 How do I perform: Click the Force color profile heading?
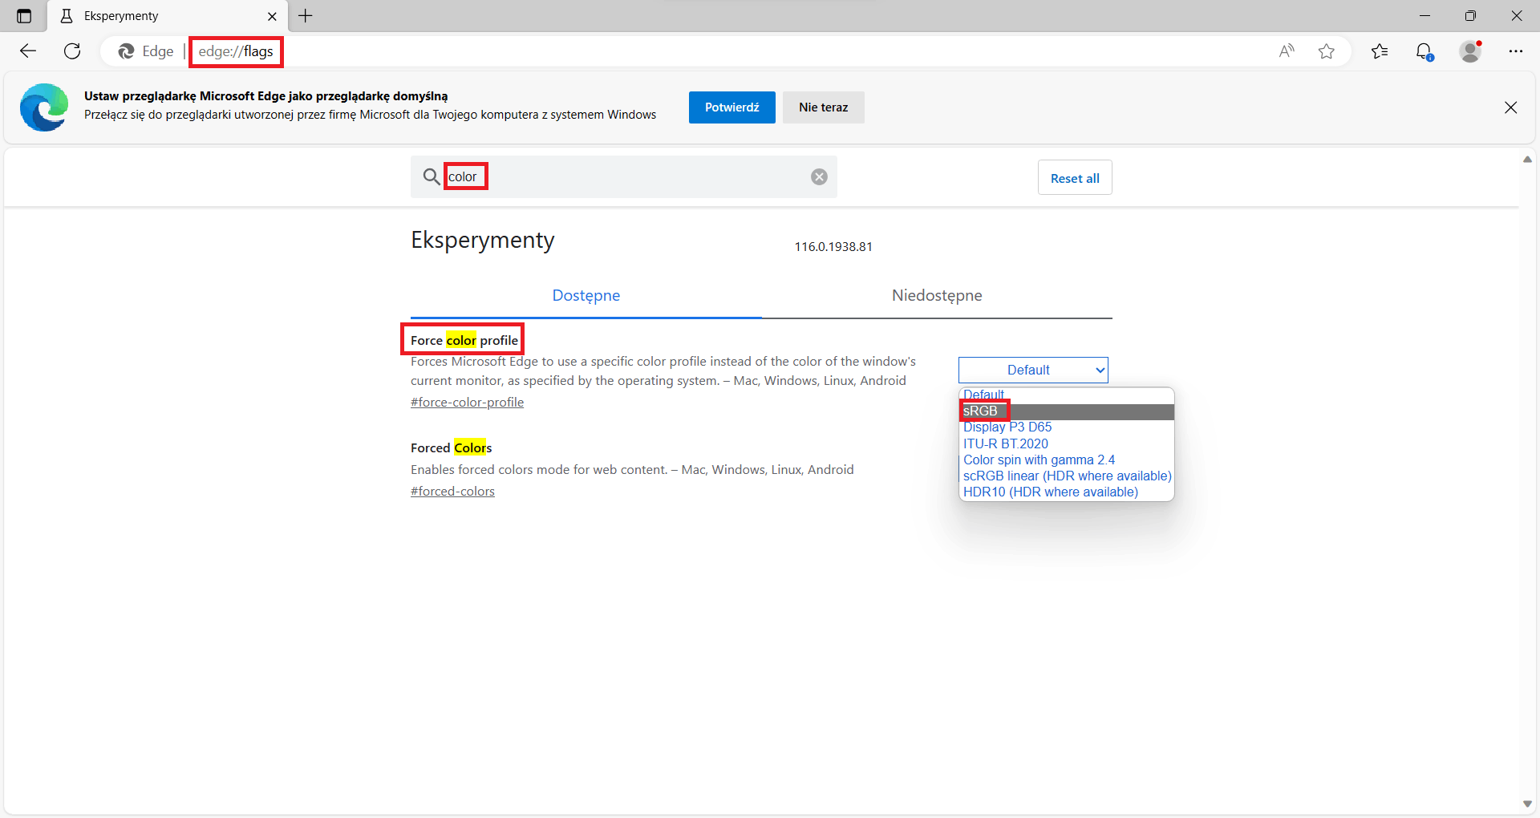click(x=464, y=340)
